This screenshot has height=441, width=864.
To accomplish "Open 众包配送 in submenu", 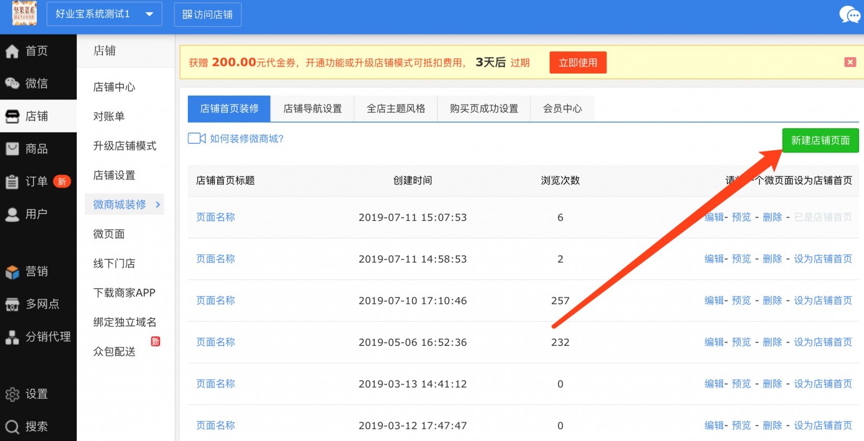I will (x=114, y=352).
